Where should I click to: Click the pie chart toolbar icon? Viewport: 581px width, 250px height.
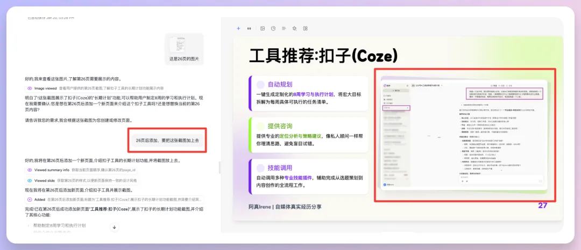pos(273,28)
